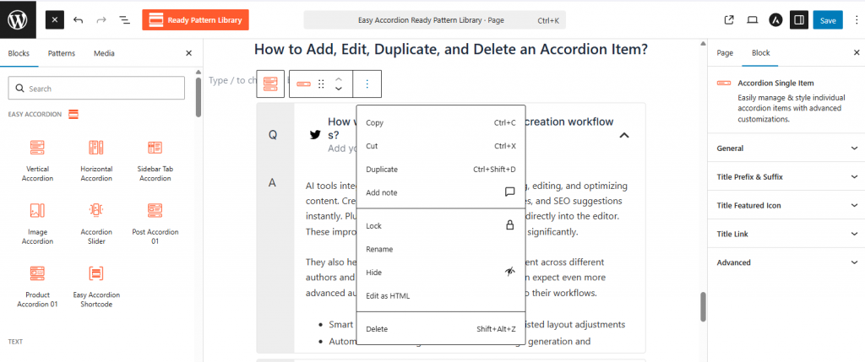Click the Save button
Viewport: 865px width, 362px height.
point(827,19)
